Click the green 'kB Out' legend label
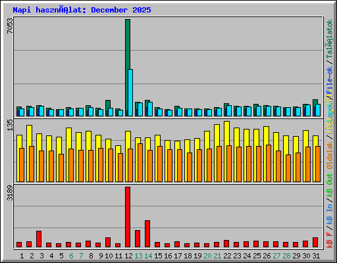 coord(329,185)
